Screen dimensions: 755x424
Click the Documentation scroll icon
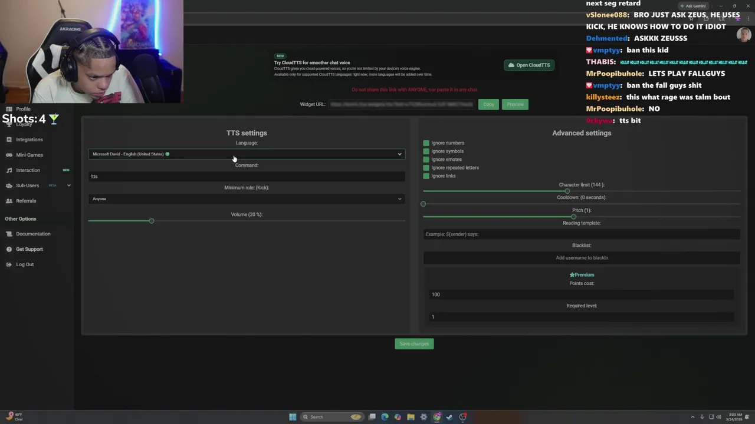(x=9, y=234)
